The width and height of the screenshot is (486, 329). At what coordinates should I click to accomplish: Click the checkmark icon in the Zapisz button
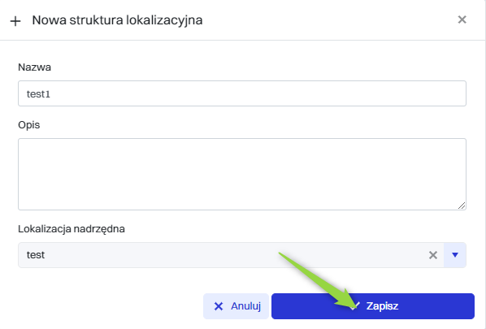[354, 306]
